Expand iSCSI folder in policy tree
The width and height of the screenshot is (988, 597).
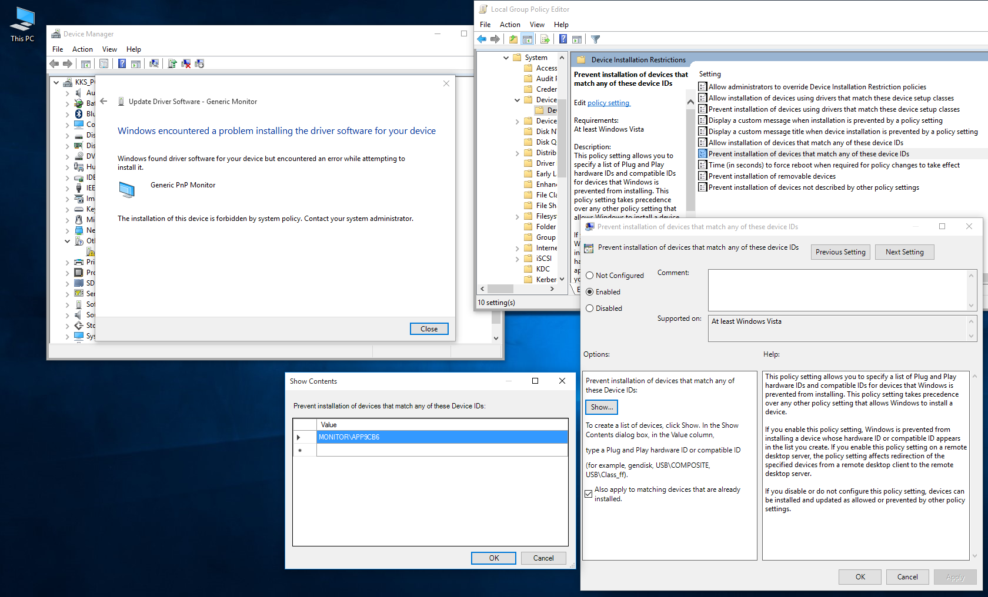(517, 259)
